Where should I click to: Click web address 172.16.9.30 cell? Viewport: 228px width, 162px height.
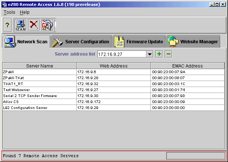click(113, 96)
